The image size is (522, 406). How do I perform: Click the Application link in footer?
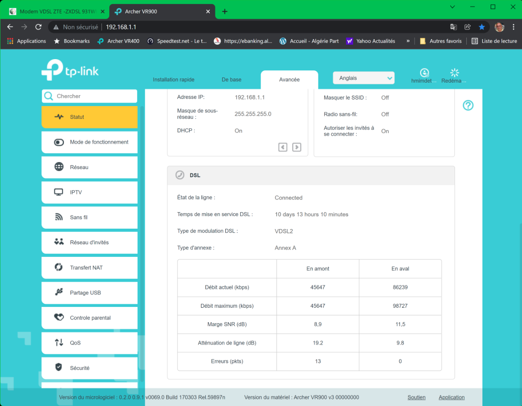coord(452,397)
